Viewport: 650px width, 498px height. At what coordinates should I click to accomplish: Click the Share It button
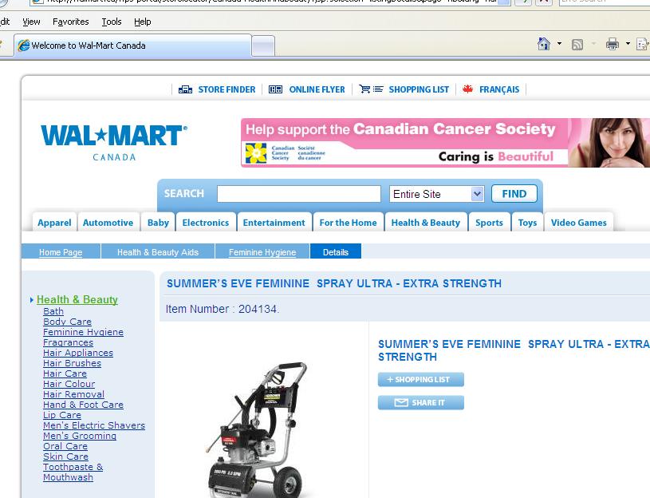[x=420, y=403]
